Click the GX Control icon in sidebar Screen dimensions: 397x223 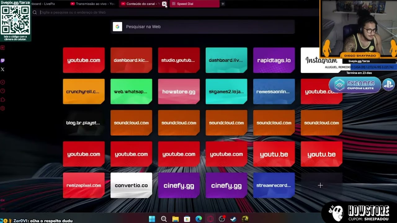pyautogui.click(x=2, y=200)
